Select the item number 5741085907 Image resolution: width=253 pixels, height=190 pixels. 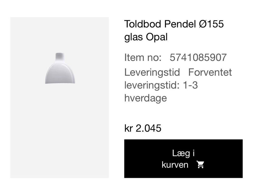tap(198, 57)
